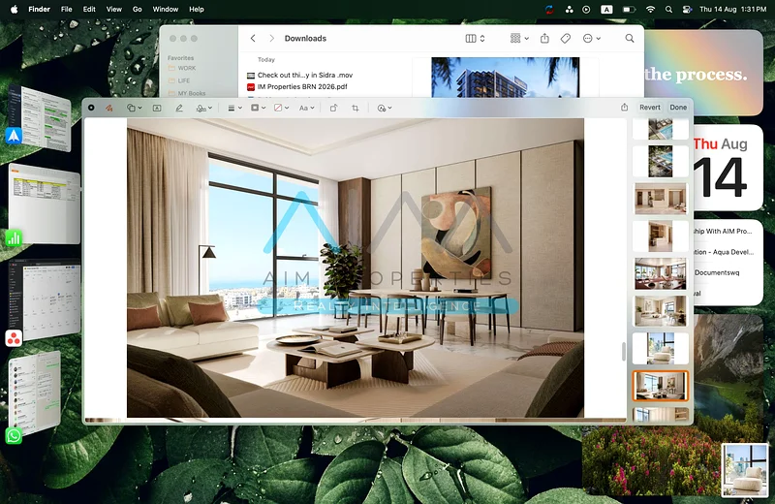The image size is (775, 504).
Task: Click the Finder search magnifier icon
Action: (x=630, y=39)
